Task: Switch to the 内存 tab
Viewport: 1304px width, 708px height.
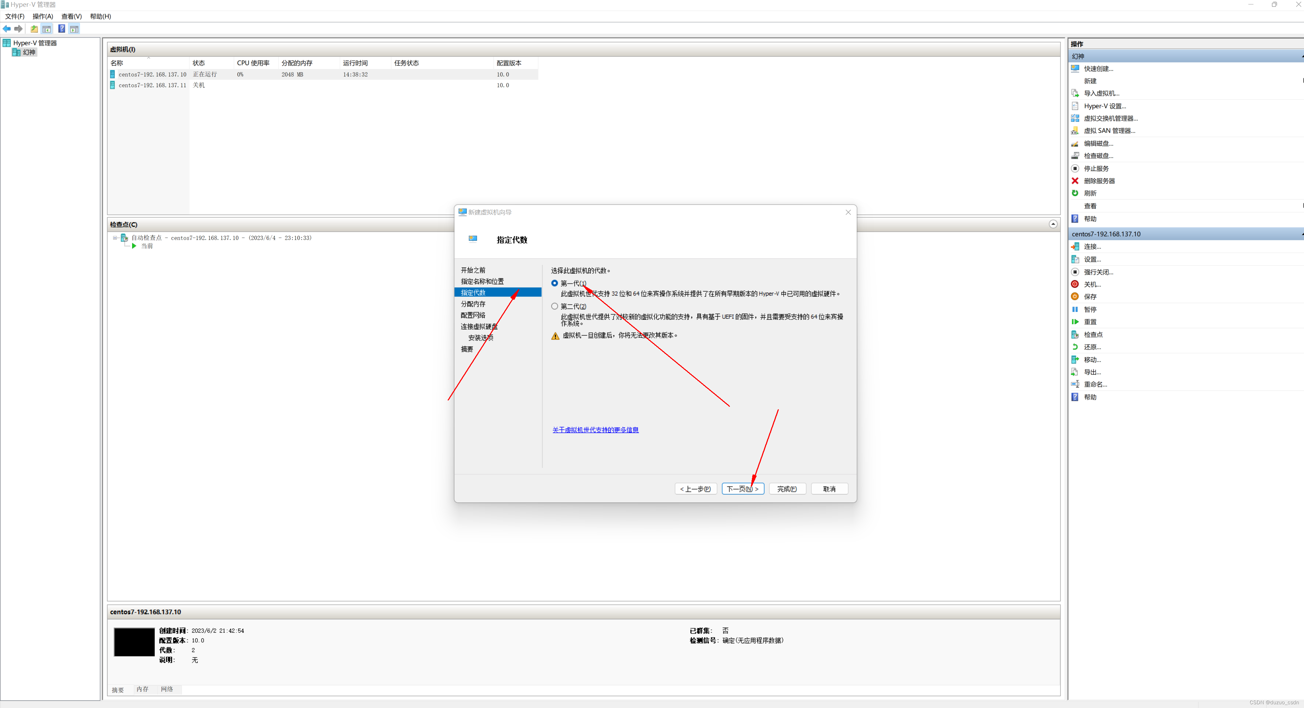Action: [x=143, y=689]
